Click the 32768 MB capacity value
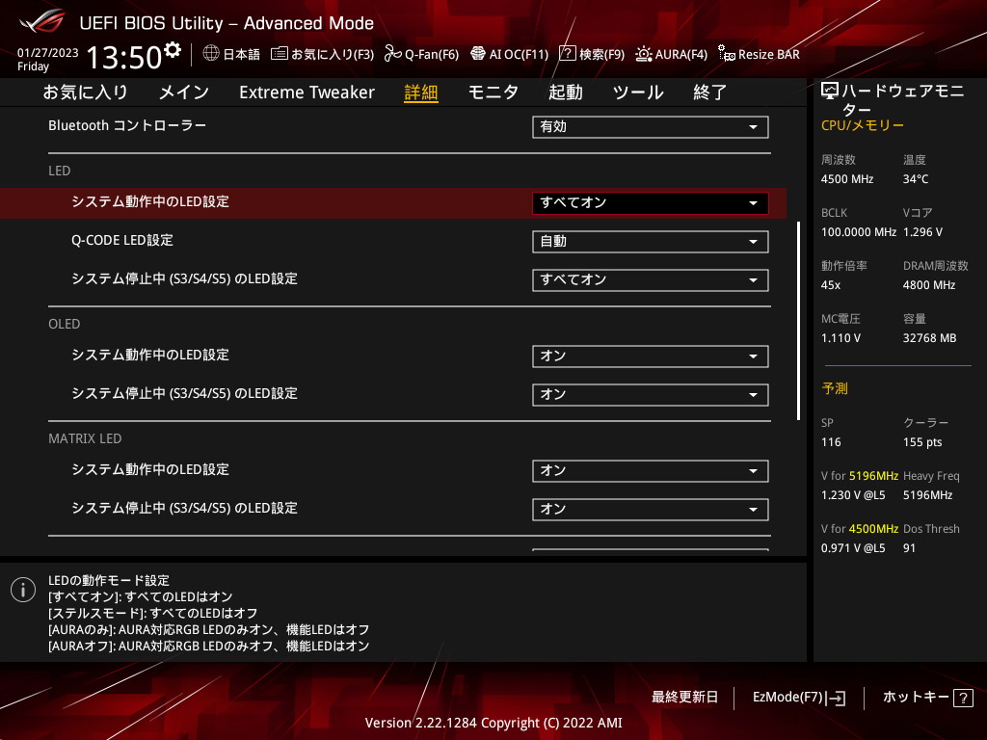The image size is (987, 740). click(x=930, y=338)
